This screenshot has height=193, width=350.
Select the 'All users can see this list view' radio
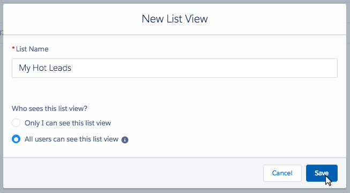(16, 139)
